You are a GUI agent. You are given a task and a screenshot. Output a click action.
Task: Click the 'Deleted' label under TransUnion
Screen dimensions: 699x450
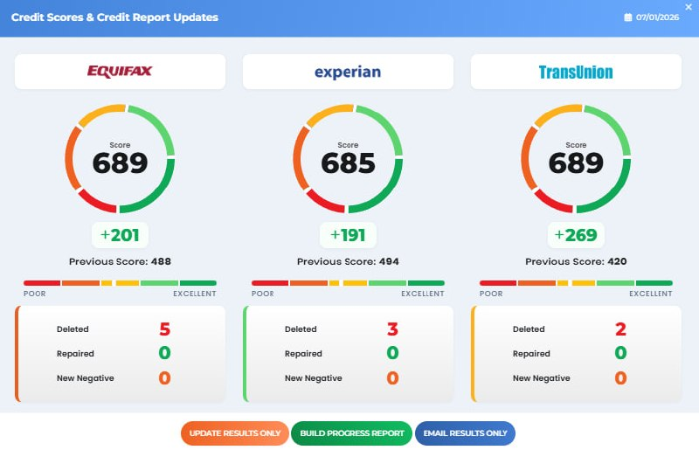529,329
